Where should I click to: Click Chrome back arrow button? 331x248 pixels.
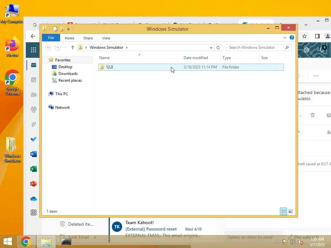click(33, 36)
